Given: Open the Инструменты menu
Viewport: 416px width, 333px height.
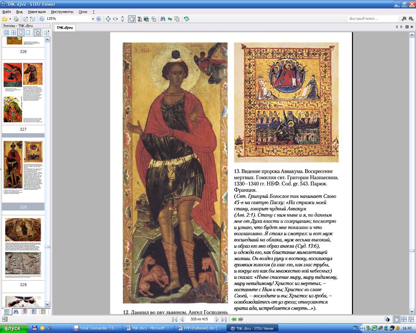Looking at the screenshot, I should coord(62,12).
